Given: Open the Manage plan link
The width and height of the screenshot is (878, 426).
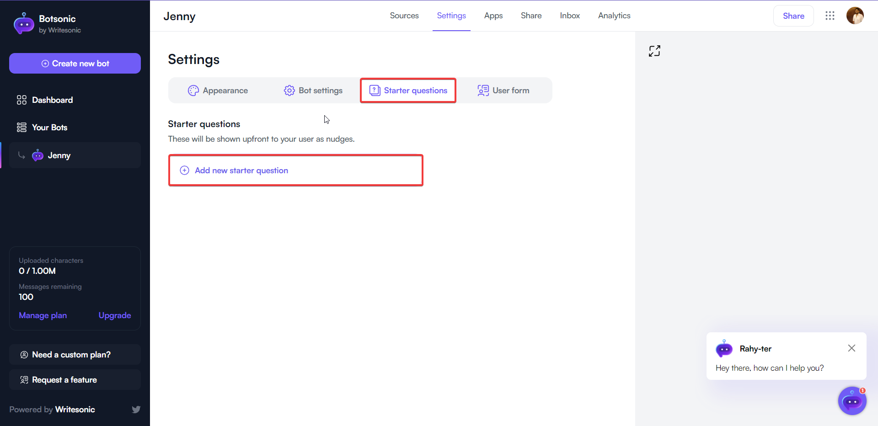Looking at the screenshot, I should (x=43, y=315).
